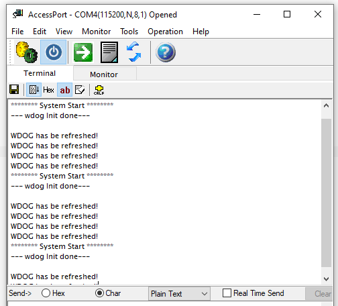Click the terminal scrollbar down arrow
This screenshot has height=306, width=338.
326,279
